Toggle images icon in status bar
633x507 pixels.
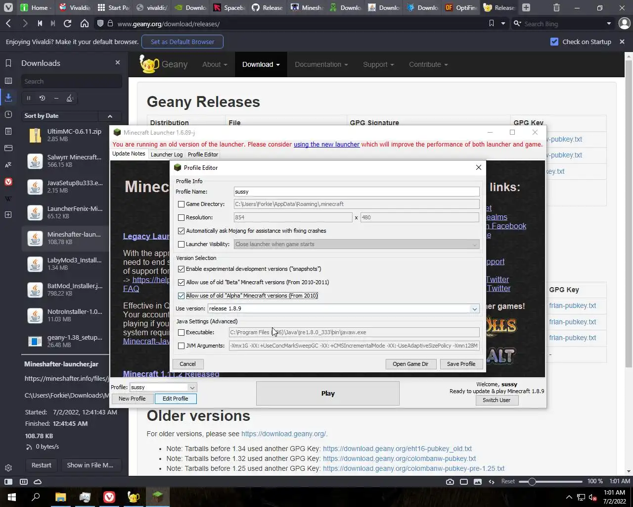477,482
